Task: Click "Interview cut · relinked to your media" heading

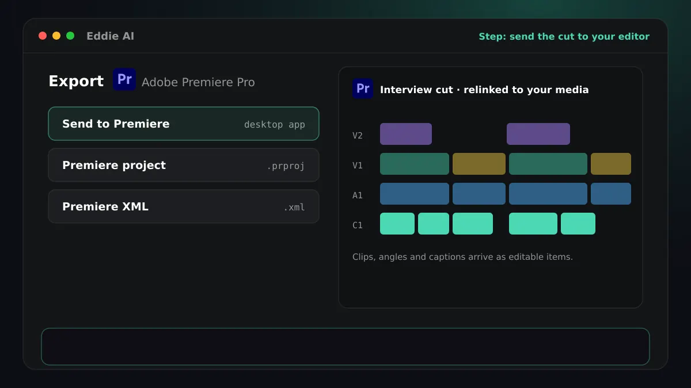Action: tap(484, 89)
